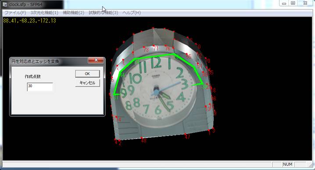315x170 pixels.
Task: Open the 3次元化機能(1) menu
Action: click(x=44, y=13)
